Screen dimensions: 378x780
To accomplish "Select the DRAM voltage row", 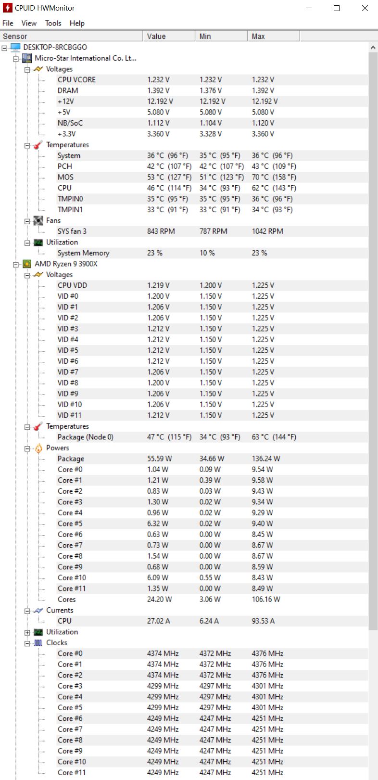I will [x=212, y=90].
